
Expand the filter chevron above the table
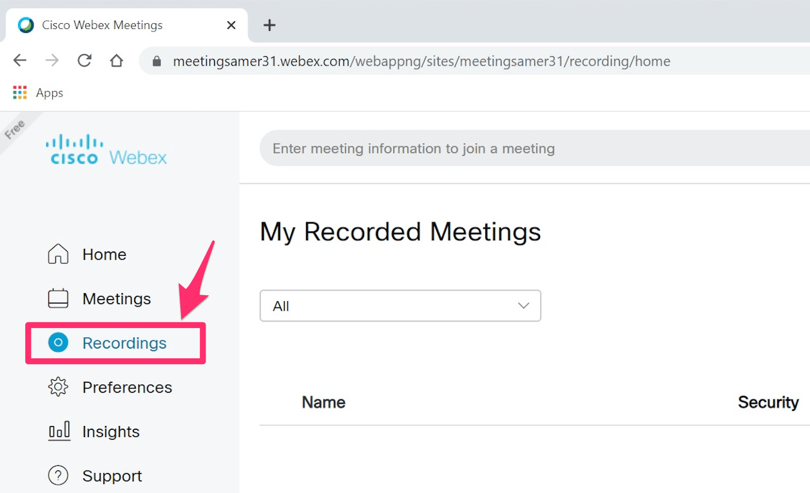point(523,305)
